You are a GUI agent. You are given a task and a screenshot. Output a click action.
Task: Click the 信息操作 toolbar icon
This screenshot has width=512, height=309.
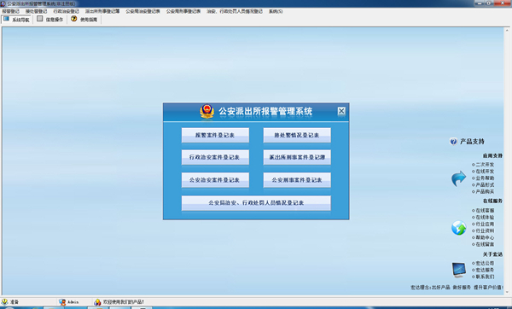point(40,19)
